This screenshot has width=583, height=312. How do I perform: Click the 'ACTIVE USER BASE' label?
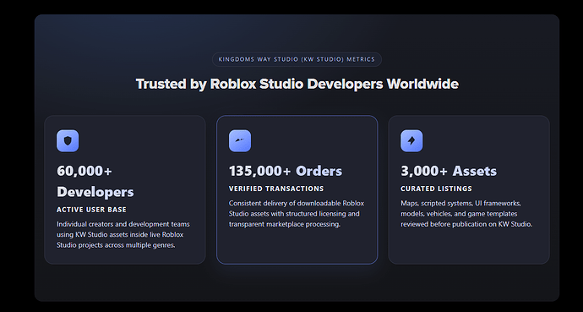click(91, 210)
